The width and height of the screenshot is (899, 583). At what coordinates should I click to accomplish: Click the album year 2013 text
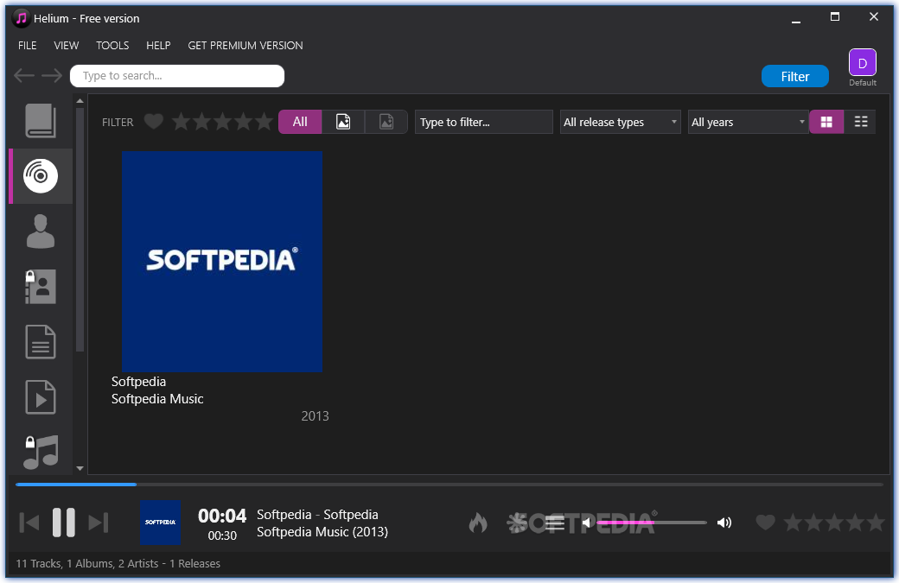pyautogui.click(x=315, y=416)
